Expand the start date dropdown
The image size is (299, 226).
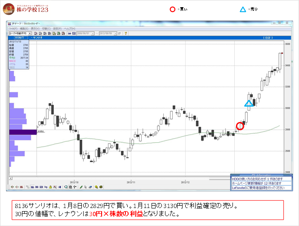tap(93, 33)
